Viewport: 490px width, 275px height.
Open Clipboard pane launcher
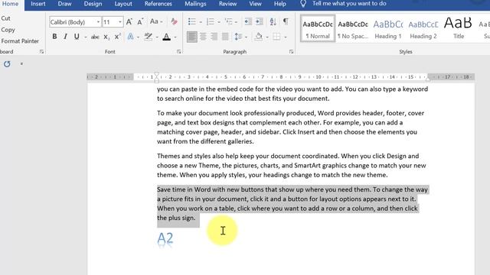(x=41, y=52)
